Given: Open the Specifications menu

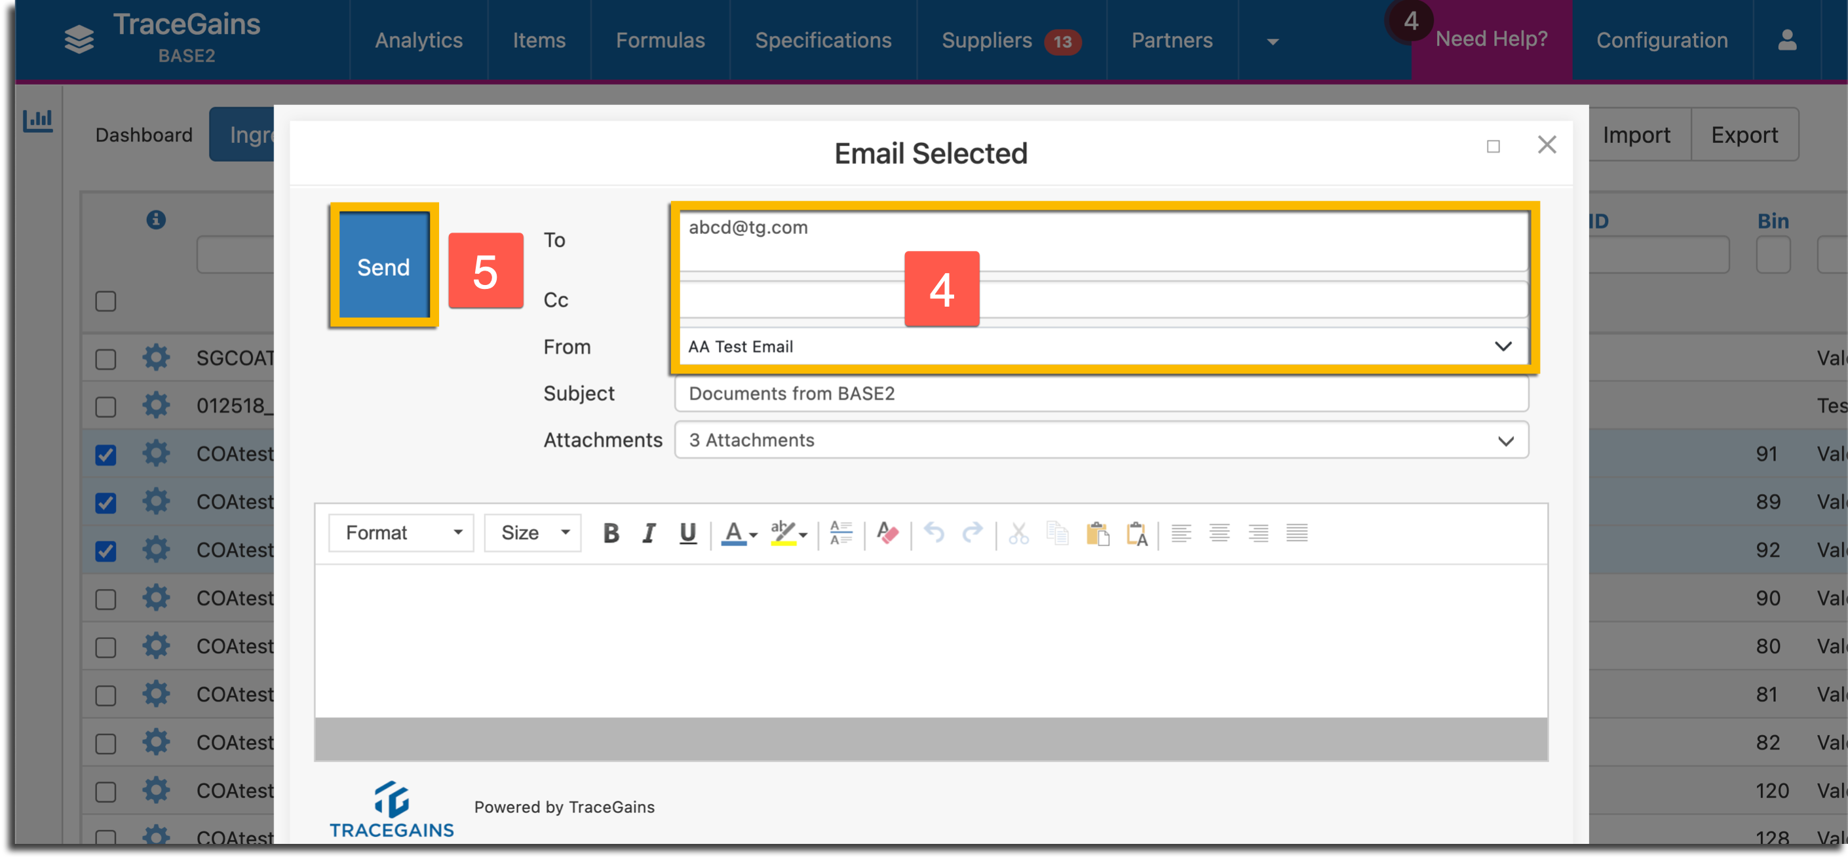Looking at the screenshot, I should (823, 40).
